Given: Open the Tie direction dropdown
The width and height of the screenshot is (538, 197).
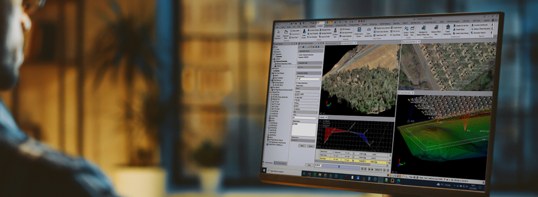Looking at the screenshot, I should point(305,112).
